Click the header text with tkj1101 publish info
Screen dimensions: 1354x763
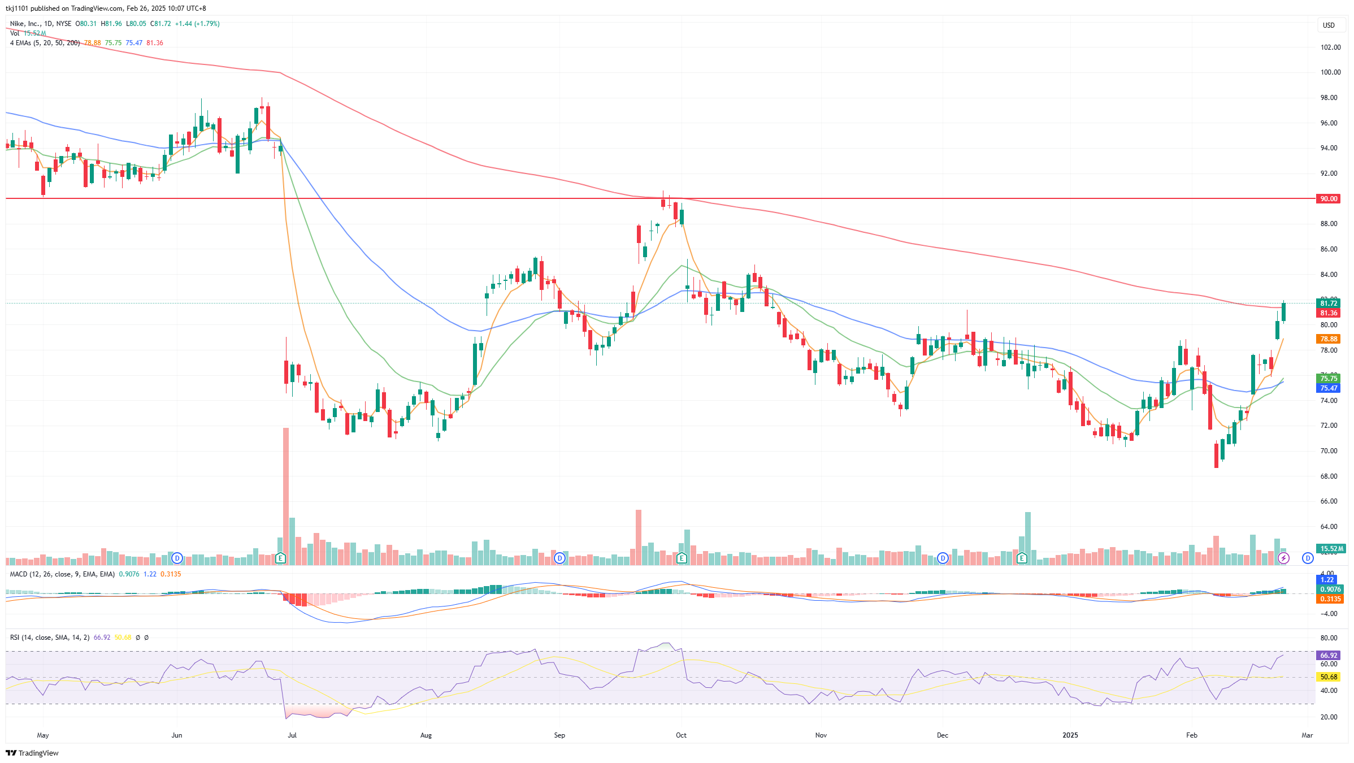(106, 8)
